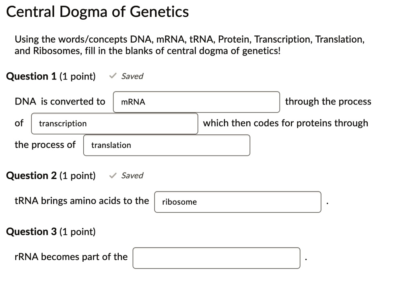Click the Saved label next to Question 1

tap(132, 76)
